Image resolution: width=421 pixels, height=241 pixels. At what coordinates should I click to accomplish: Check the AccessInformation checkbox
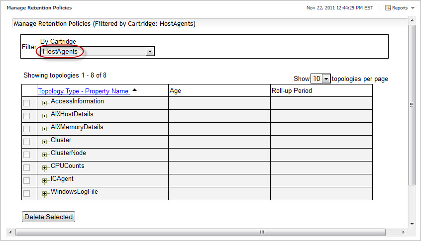point(27,103)
